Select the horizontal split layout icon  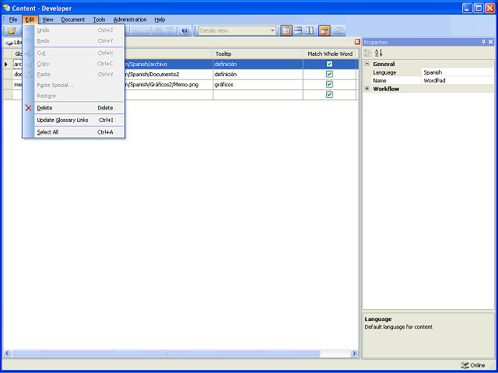point(298,30)
